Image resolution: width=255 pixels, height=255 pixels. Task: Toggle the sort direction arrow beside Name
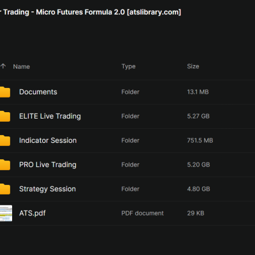3,66
